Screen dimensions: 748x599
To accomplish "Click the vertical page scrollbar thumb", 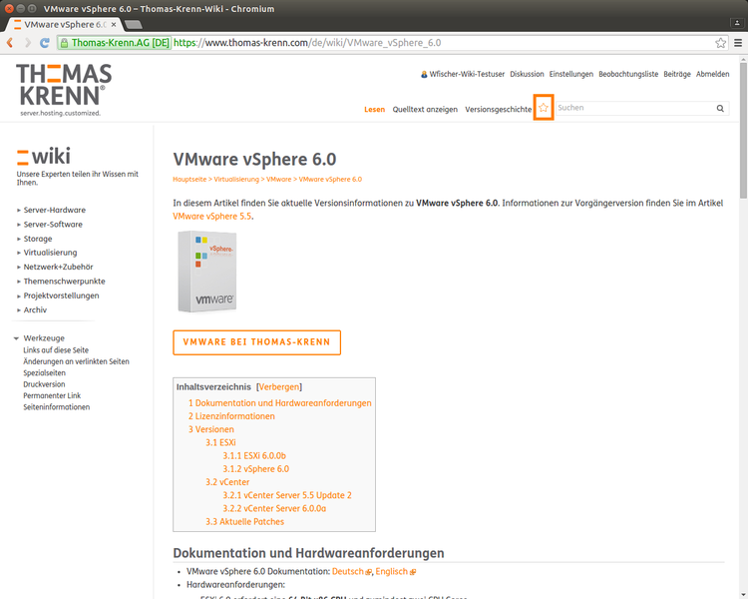I will [x=743, y=129].
